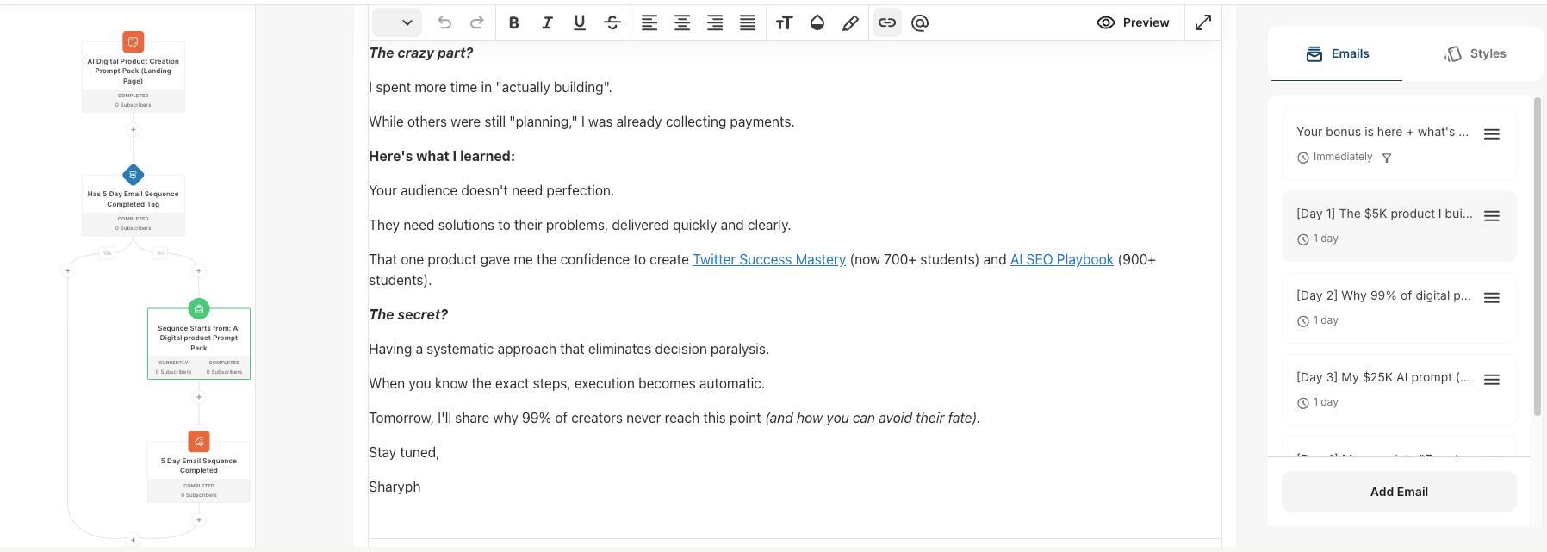The height and width of the screenshot is (552, 1547).
Task: Align text right
Action: coord(715,22)
